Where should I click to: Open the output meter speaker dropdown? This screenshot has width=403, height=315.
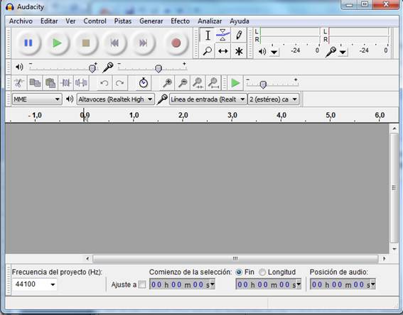(274, 52)
